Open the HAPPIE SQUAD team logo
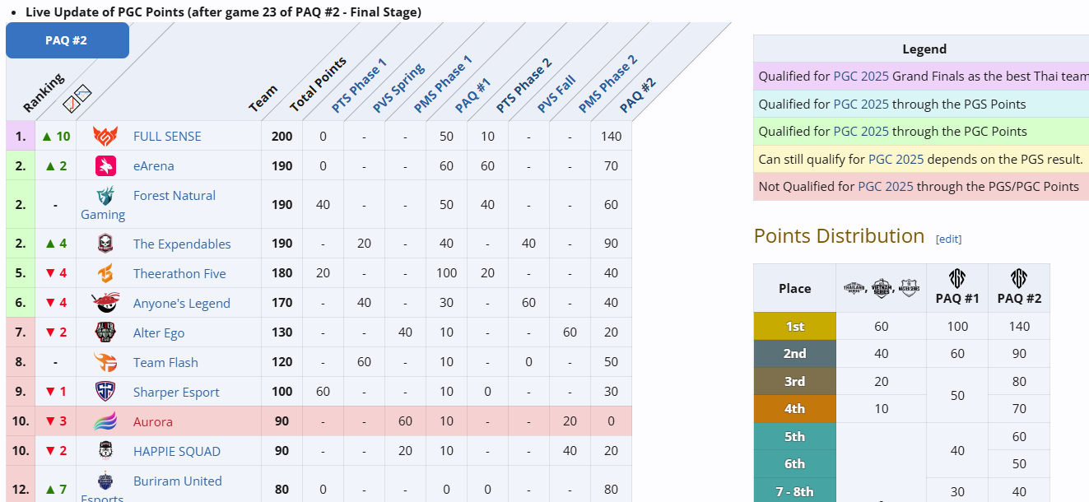The image size is (1089, 502). (x=105, y=451)
